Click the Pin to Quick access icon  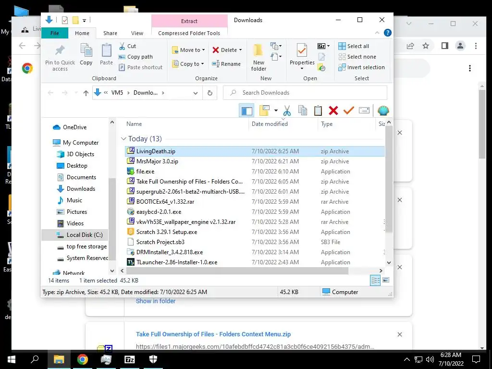coord(60,50)
